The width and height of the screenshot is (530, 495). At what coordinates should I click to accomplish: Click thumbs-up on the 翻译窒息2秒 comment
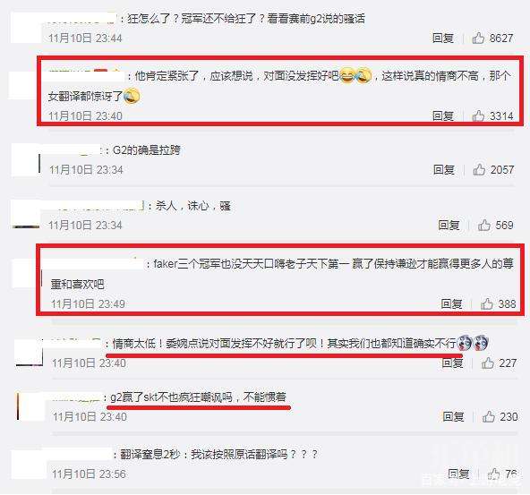tap(494, 474)
